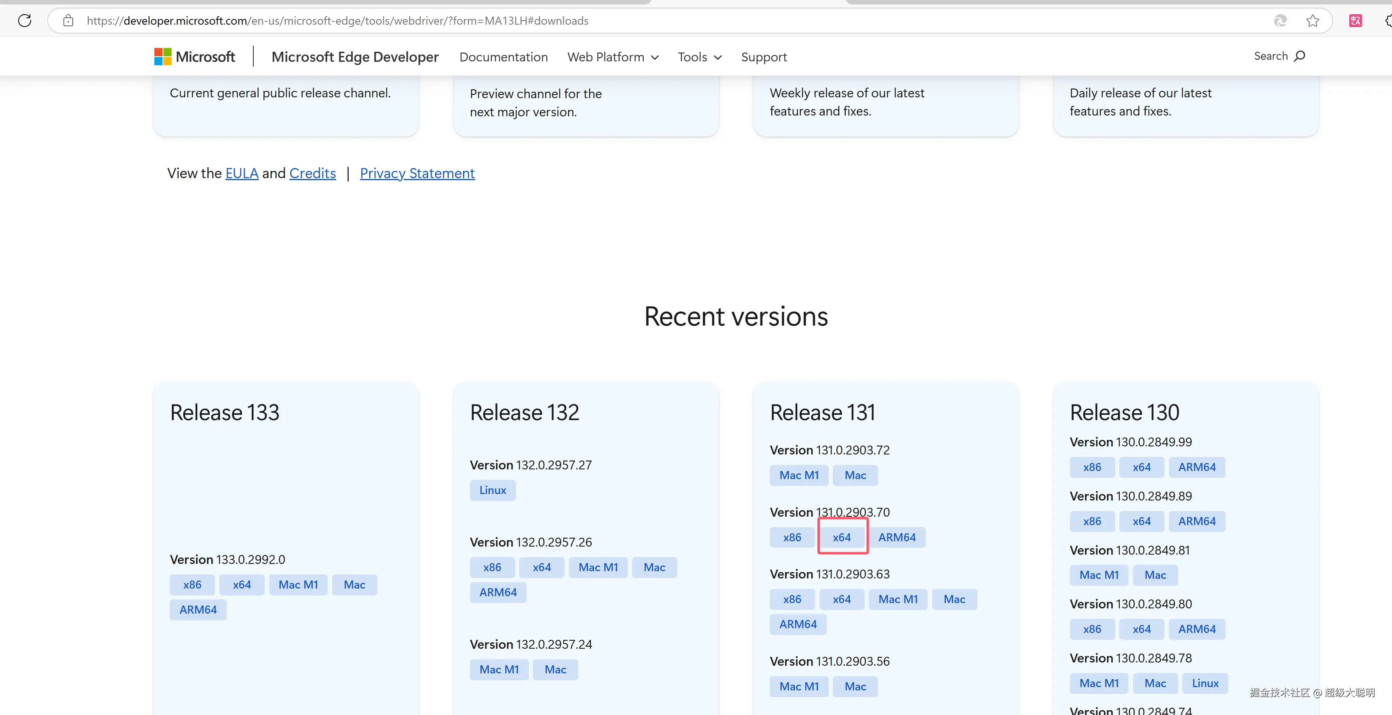This screenshot has width=1392, height=715.
Task: Download x64 driver for version 131.0.2903.70
Action: (x=841, y=537)
